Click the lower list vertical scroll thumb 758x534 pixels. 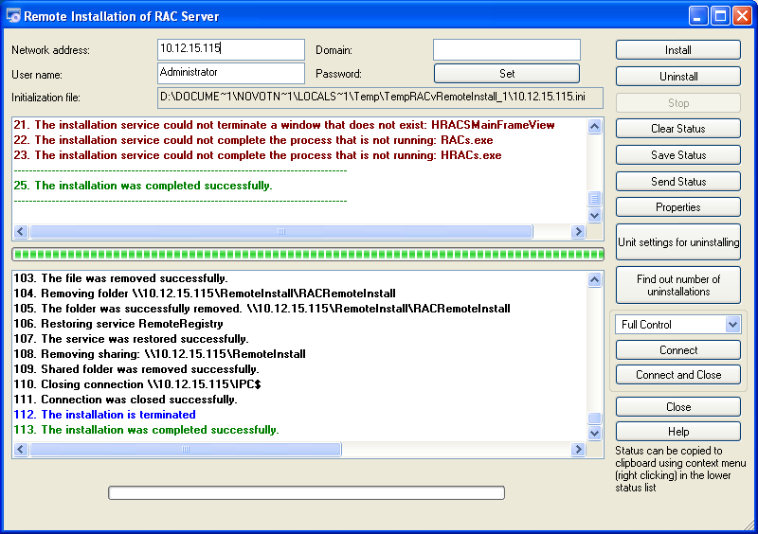point(595,418)
